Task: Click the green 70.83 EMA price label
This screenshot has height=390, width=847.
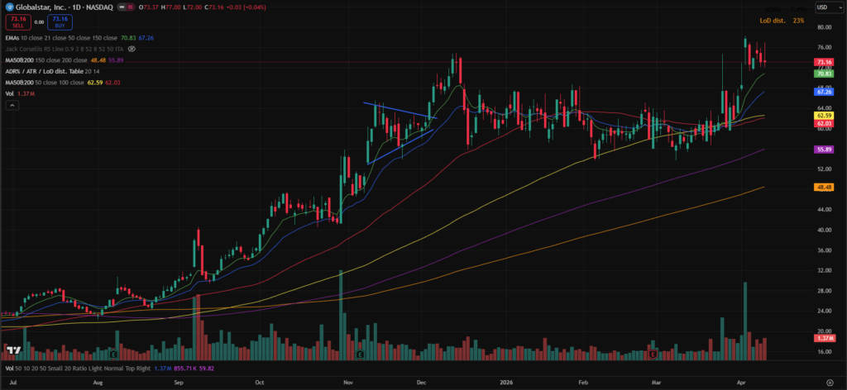Action: (823, 73)
